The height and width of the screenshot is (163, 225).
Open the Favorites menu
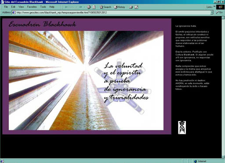coord(32,7)
